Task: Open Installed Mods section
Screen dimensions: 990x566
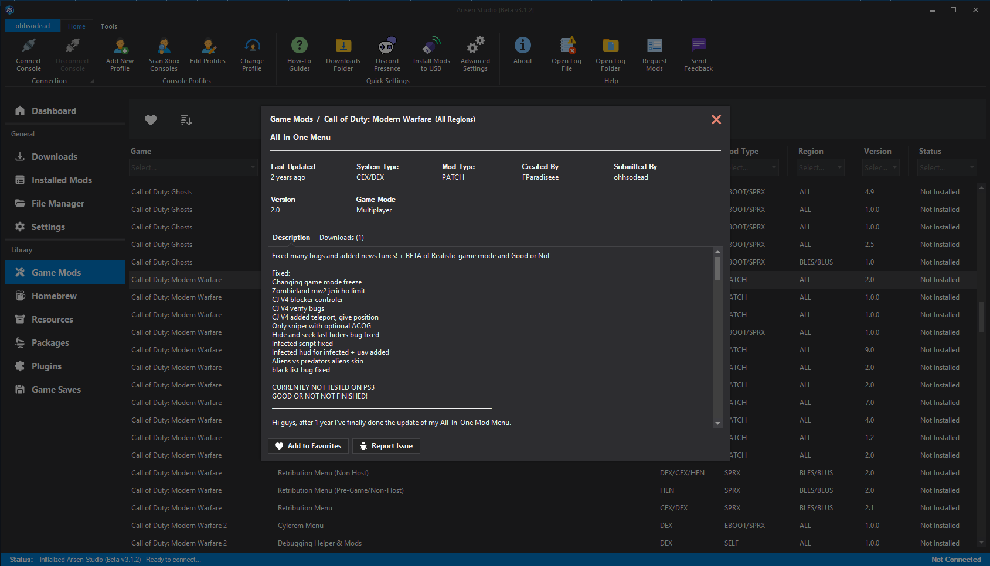Action: click(x=65, y=180)
